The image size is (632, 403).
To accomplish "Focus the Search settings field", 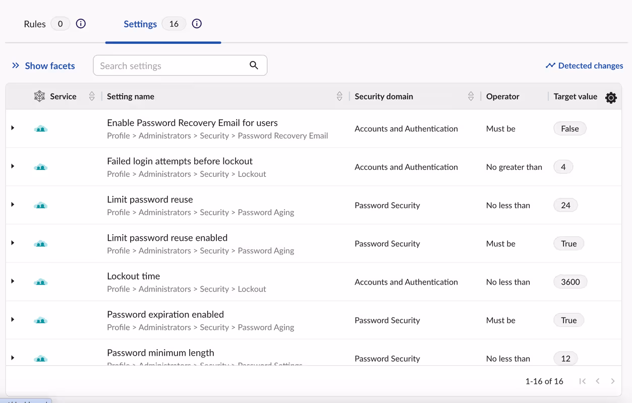I will tap(171, 65).
